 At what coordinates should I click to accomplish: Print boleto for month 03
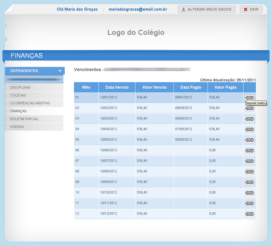[250, 119]
